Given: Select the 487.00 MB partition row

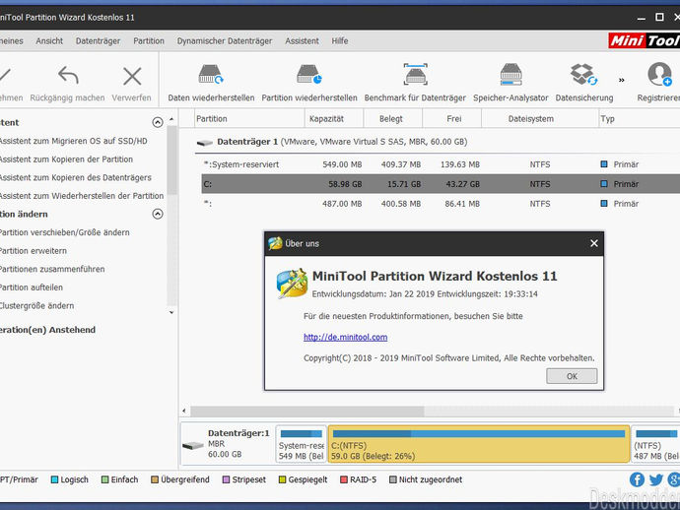Looking at the screenshot, I should 441,203.
